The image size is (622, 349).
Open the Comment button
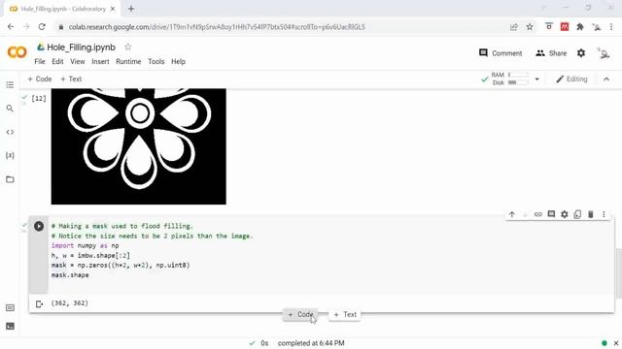tap(501, 53)
